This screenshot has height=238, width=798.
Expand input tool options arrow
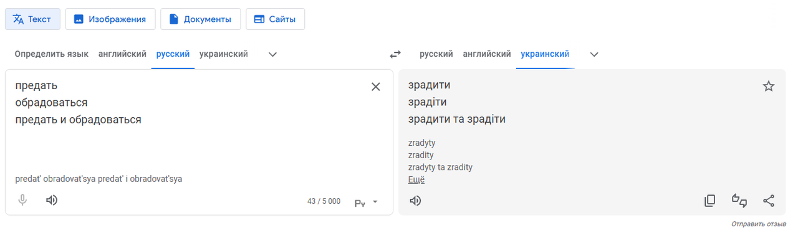tap(375, 202)
